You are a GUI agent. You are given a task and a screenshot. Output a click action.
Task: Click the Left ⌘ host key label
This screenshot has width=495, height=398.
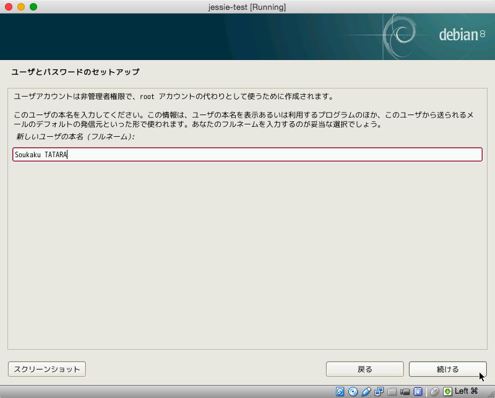click(x=467, y=391)
